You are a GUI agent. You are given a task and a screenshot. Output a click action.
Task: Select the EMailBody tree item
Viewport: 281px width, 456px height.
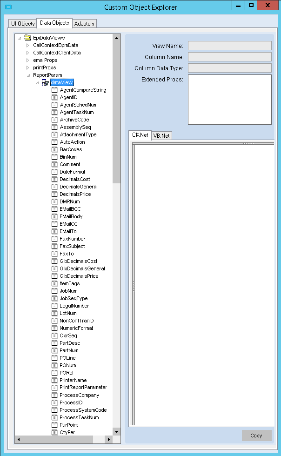click(x=71, y=216)
